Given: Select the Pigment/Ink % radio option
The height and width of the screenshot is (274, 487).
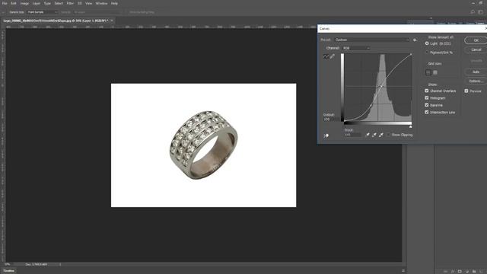Looking at the screenshot, I should [x=427, y=53].
